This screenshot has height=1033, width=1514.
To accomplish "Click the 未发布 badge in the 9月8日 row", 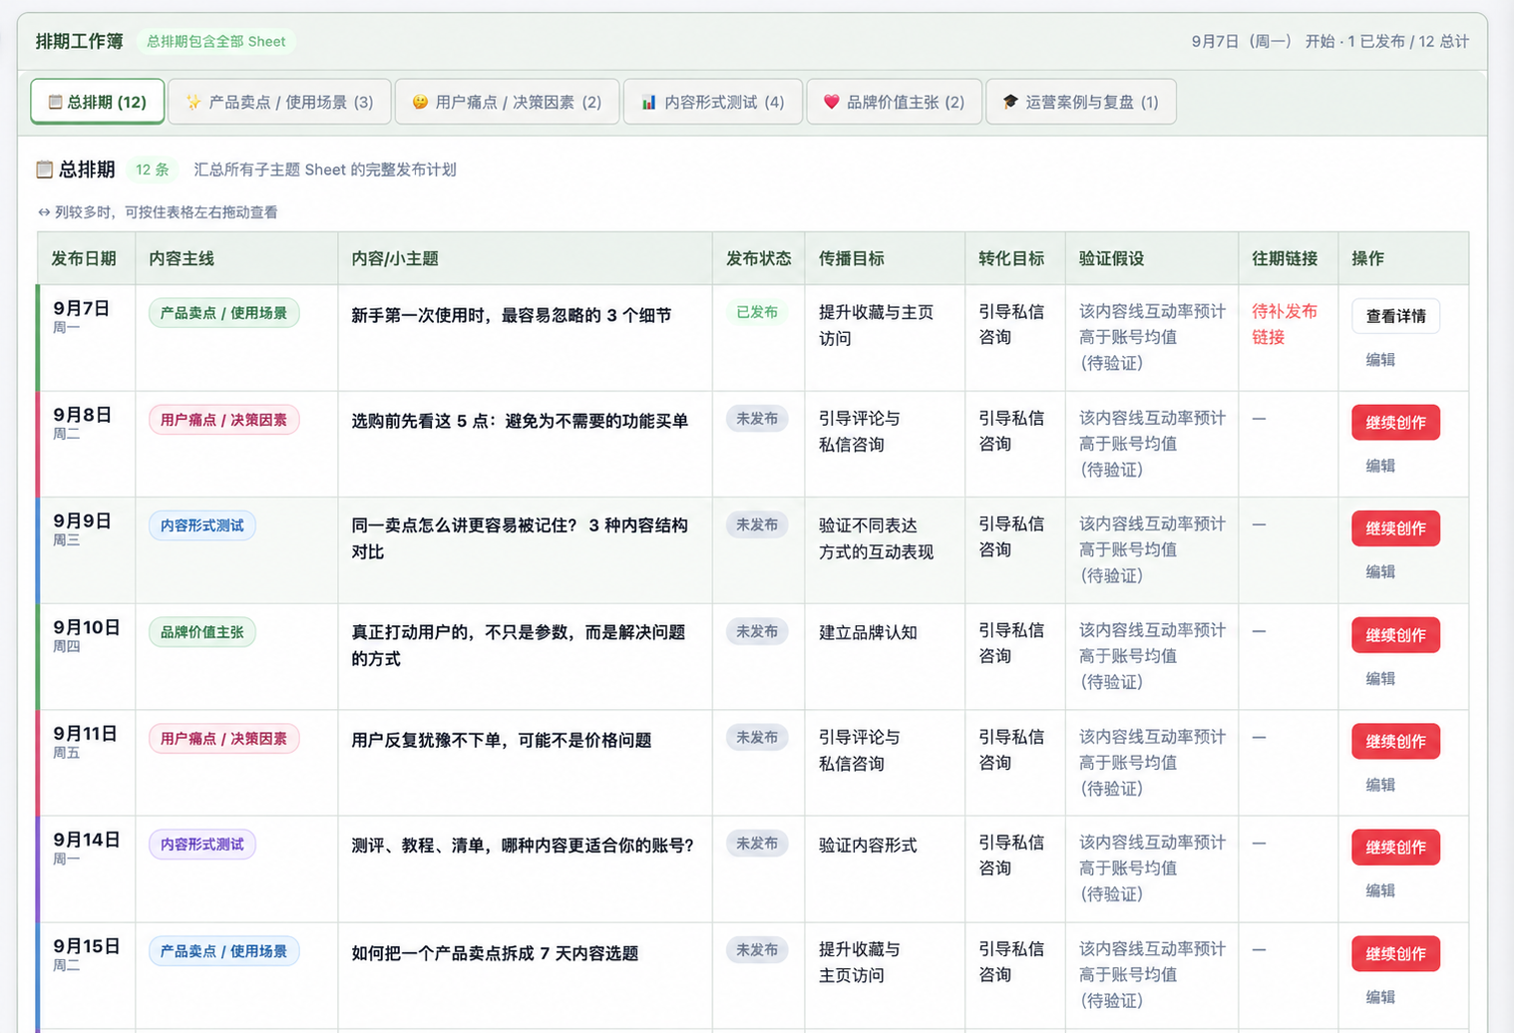I will pos(757,419).
